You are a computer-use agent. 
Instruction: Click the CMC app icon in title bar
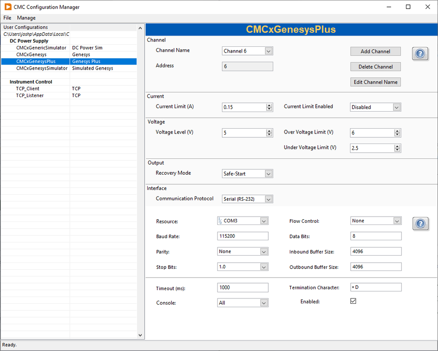8,7
